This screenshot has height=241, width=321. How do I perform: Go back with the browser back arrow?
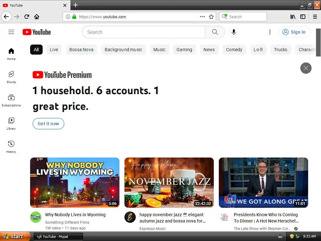click(6, 17)
